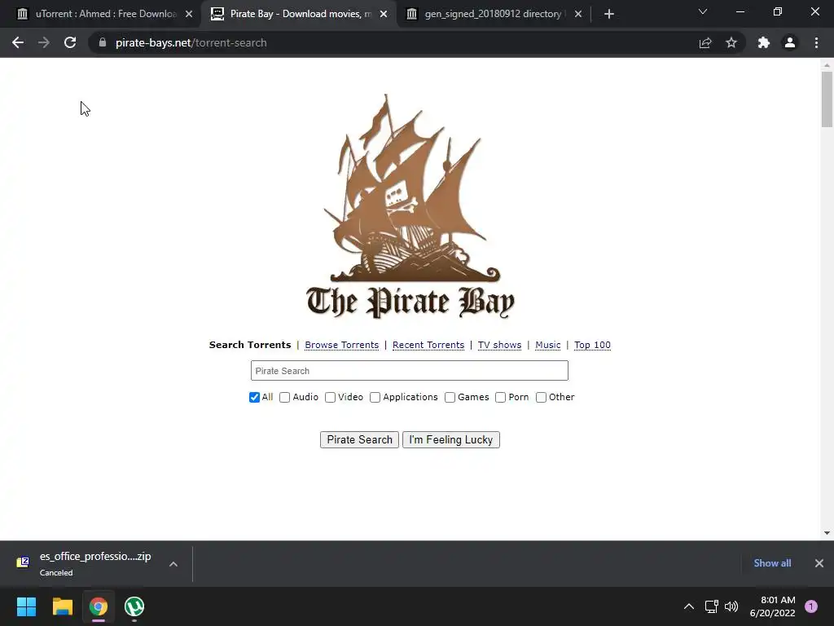Viewport: 834px width, 626px height.
Task: Check the Other category checkbox
Action: [541, 397]
